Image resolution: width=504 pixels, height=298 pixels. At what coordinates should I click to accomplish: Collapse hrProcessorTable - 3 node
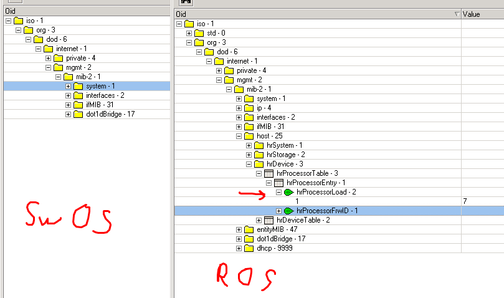click(x=259, y=173)
